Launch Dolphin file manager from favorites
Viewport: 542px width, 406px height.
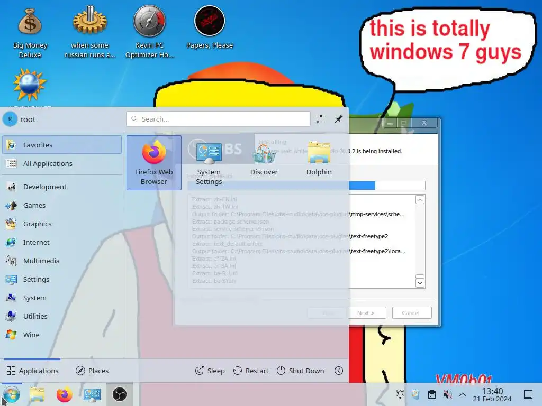pyautogui.click(x=319, y=163)
